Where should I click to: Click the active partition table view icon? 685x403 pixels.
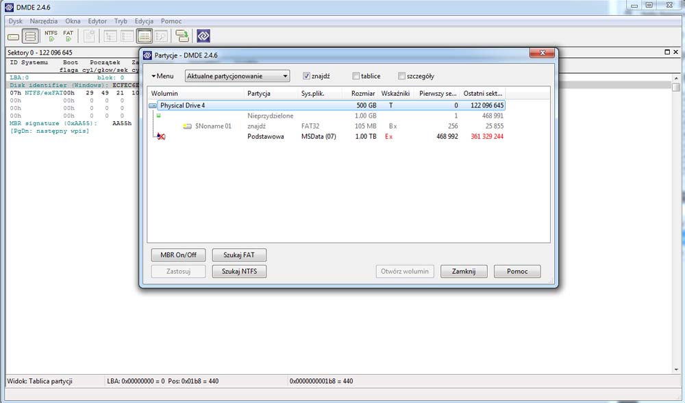pyautogui.click(x=144, y=36)
